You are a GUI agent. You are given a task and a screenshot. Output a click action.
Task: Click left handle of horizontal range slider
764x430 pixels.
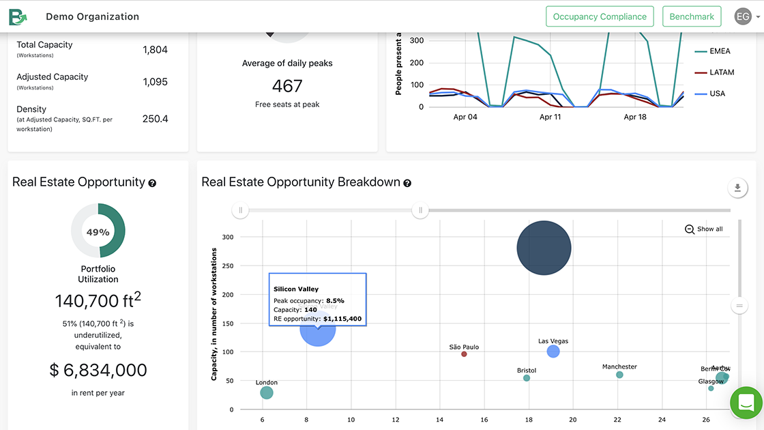coord(240,210)
